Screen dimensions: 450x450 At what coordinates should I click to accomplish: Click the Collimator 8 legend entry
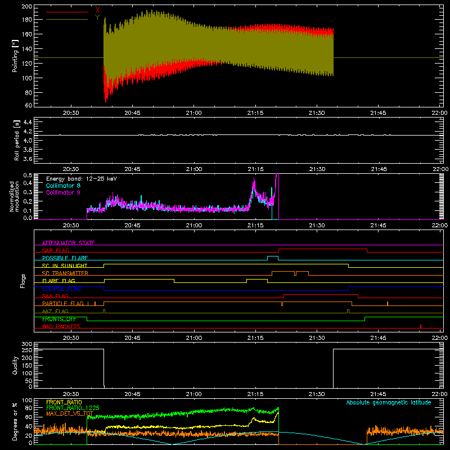pyautogui.click(x=63, y=186)
